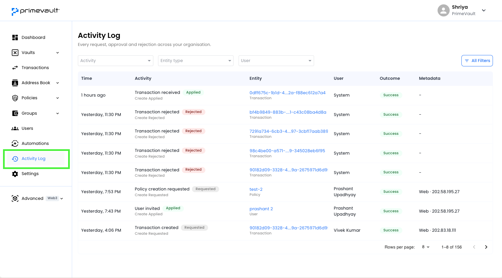Screen dimensions: 502x278
Task: Open the test-2 policy link
Action: [x=256, y=189]
